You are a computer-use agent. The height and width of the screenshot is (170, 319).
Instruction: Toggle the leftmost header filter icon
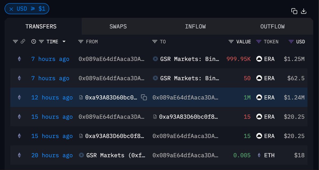(15, 42)
